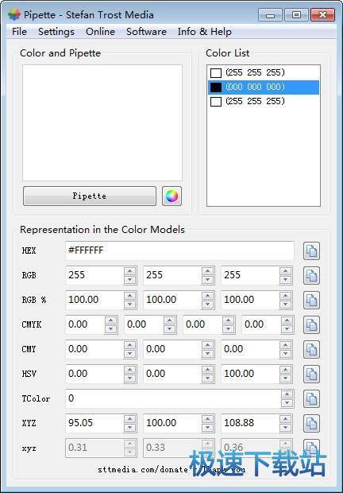This screenshot has height=493, width=343.
Task: Open the File menu
Action: pos(19,32)
